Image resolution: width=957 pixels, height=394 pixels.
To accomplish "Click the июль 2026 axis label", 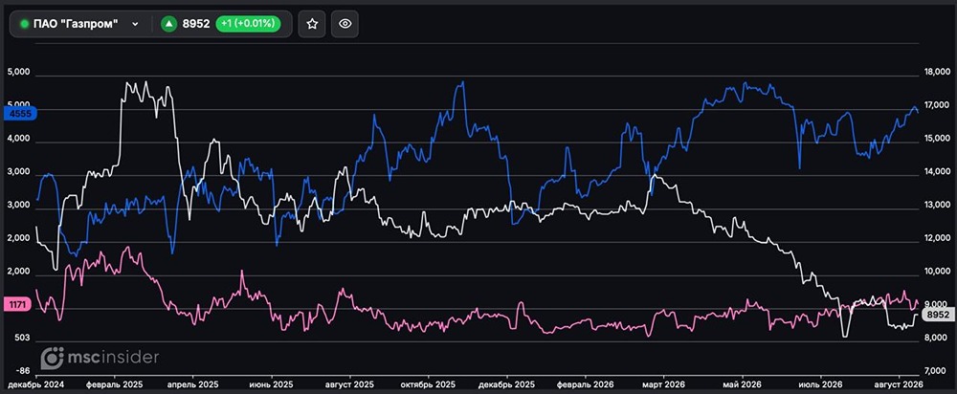I will click(x=820, y=384).
